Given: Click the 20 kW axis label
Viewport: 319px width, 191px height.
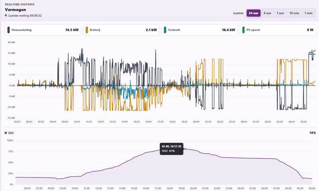Looking at the screenshot, I should [12, 43].
